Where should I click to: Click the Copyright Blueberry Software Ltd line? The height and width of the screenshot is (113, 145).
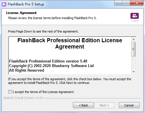click(51, 66)
